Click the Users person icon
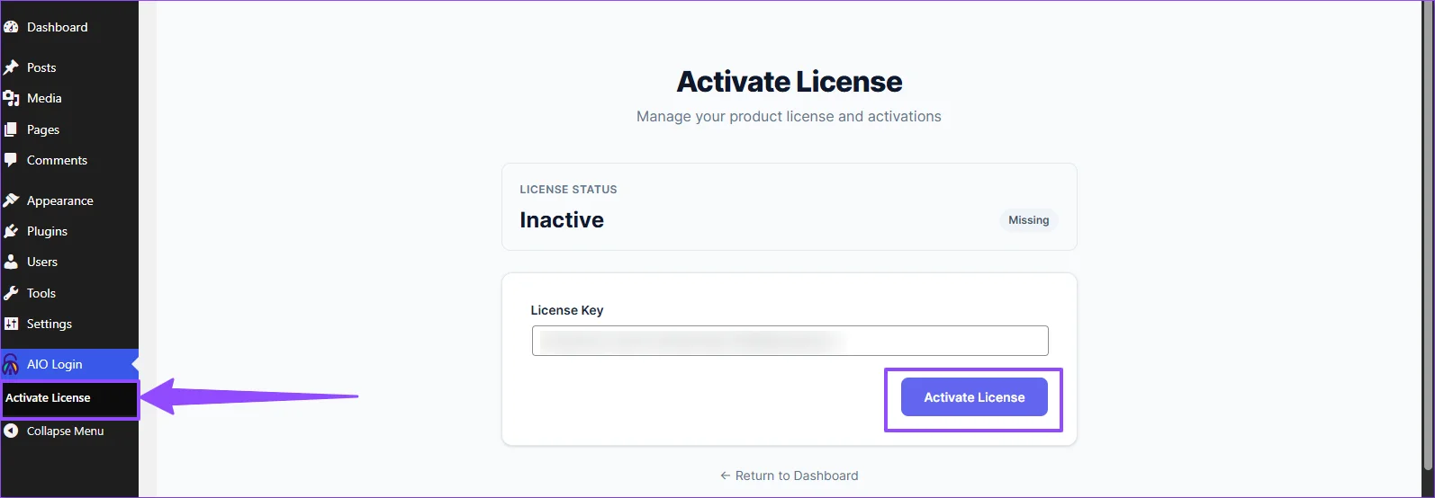1435x498 pixels. pos(11,262)
